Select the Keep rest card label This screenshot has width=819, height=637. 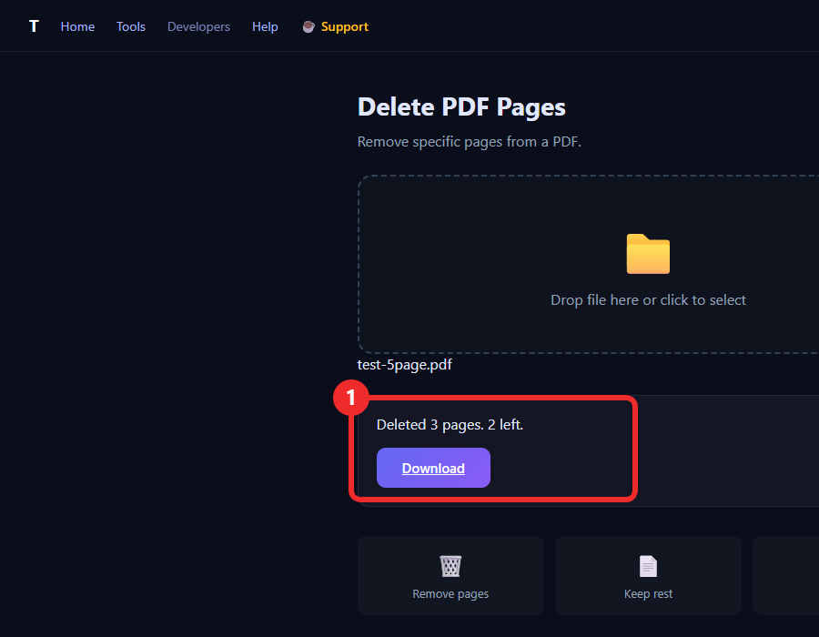[648, 594]
